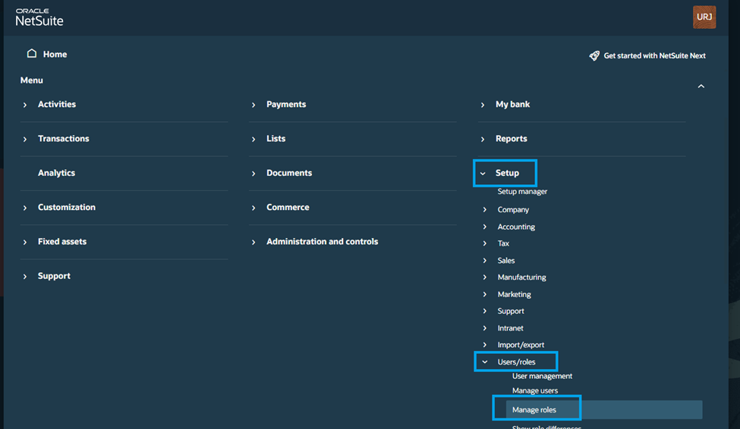Open Get started with NetSuite Next

point(654,55)
